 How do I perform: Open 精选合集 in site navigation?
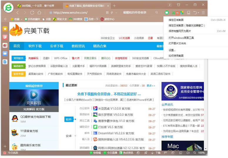click(100, 46)
